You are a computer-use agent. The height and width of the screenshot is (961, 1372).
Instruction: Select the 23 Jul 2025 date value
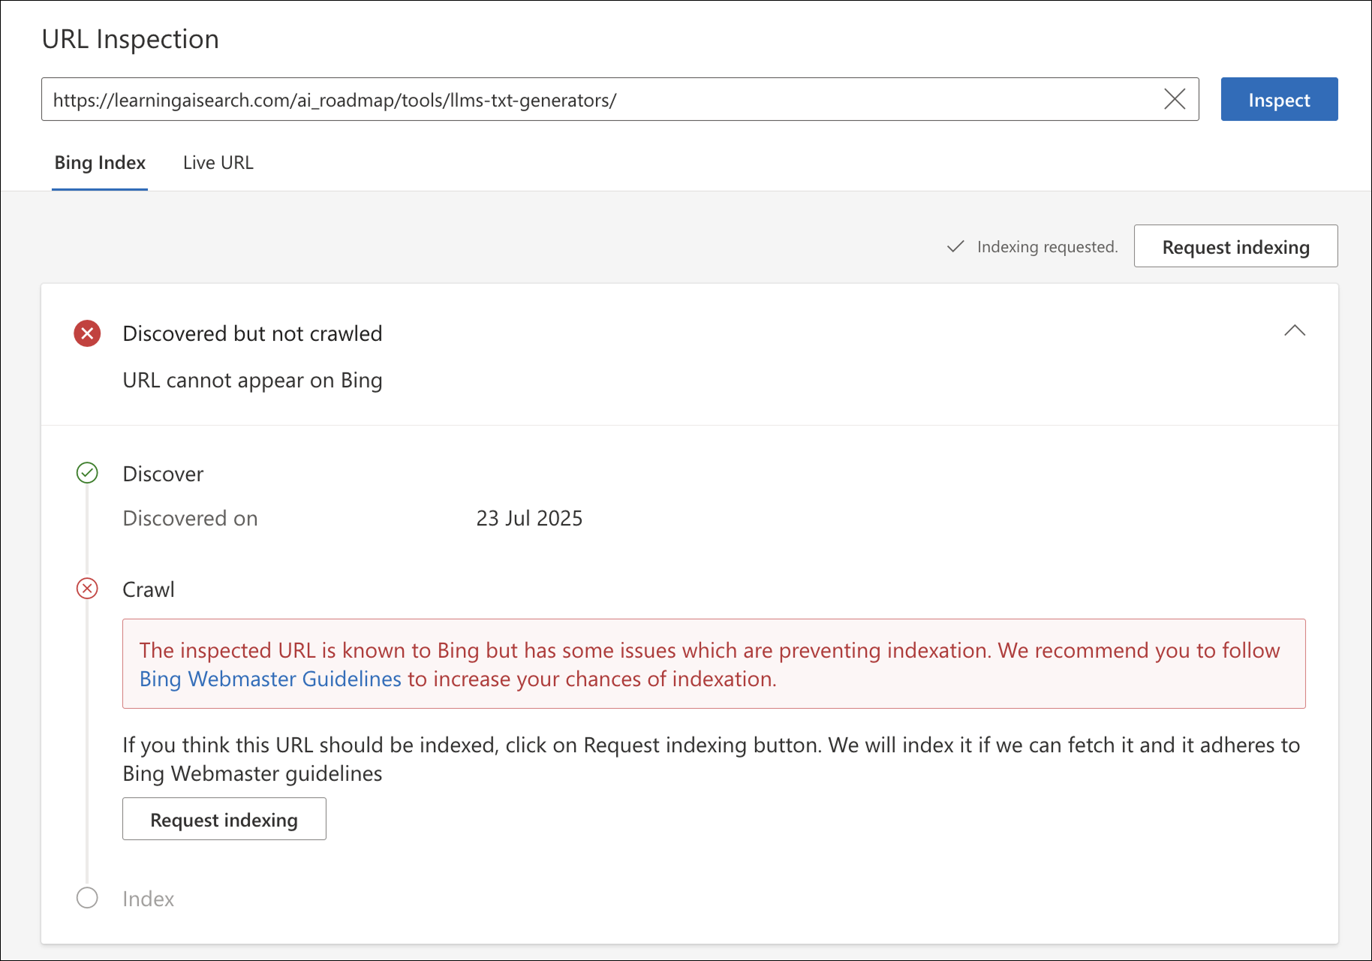(x=529, y=518)
